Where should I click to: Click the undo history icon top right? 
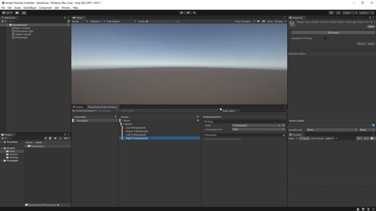[x=331, y=13]
